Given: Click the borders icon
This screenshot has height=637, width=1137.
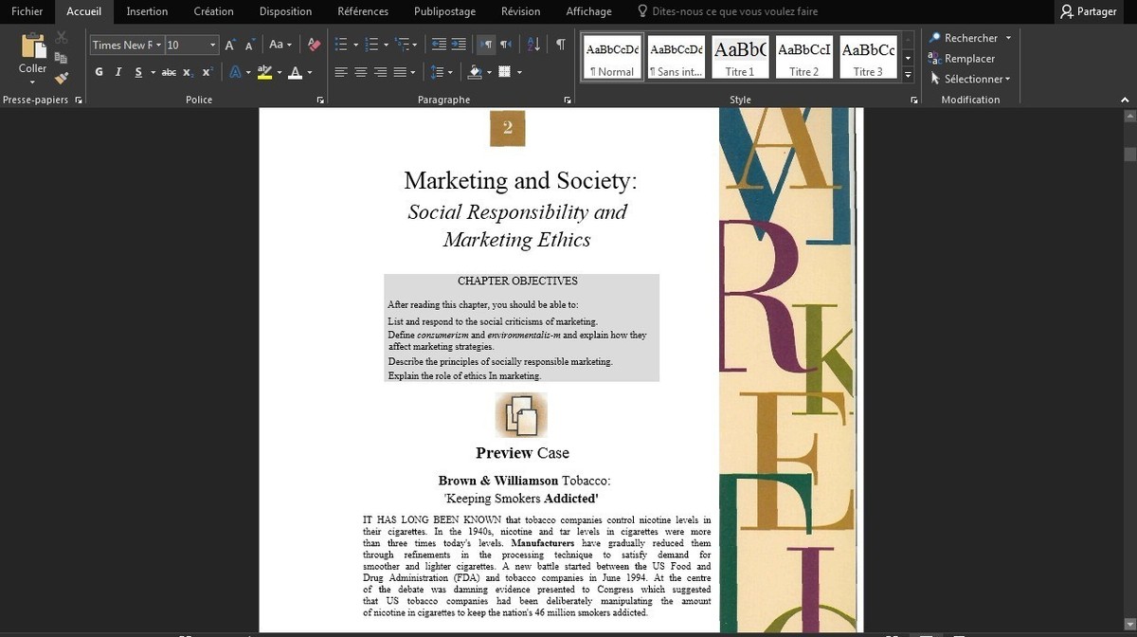Looking at the screenshot, I should point(505,72).
